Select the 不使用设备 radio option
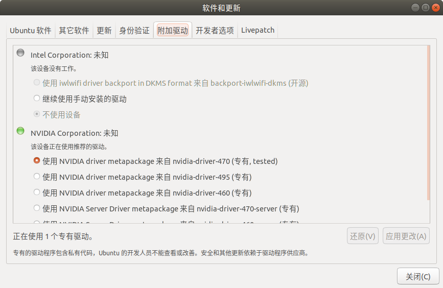The image size is (443, 288). click(57, 114)
